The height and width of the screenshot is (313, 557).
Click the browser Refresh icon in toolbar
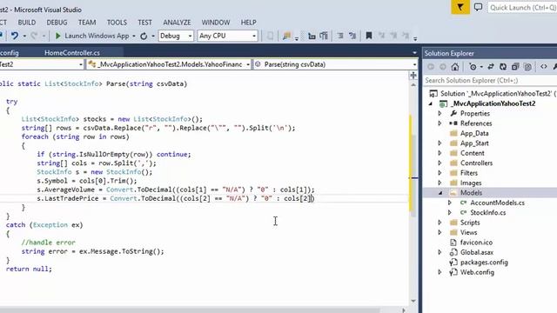[x=144, y=36]
